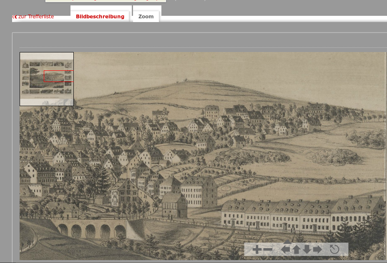Screen dimensions: 387x263
Task: Go back via 'zur Trefferliste' link
Action: 36,17
